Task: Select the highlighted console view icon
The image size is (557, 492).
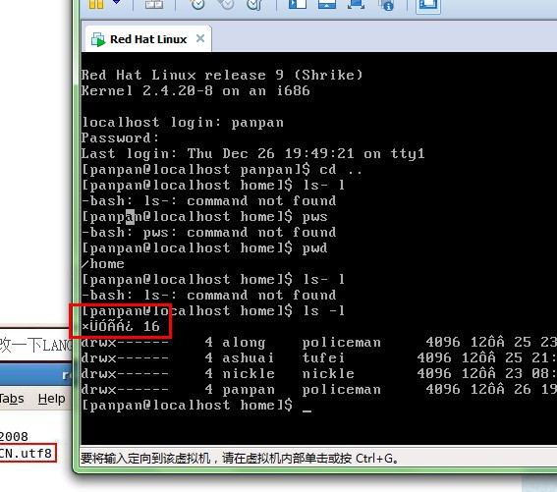Action: [x=428, y=4]
